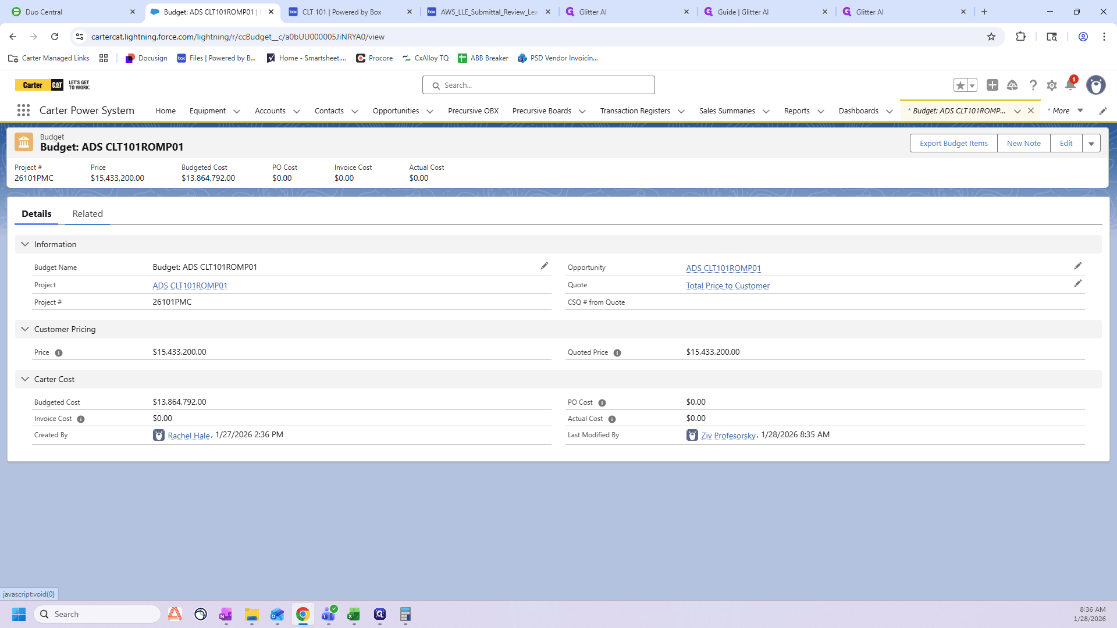This screenshot has height=628, width=1117.
Task: Open Precursive OBX nav item
Action: pos(474,110)
